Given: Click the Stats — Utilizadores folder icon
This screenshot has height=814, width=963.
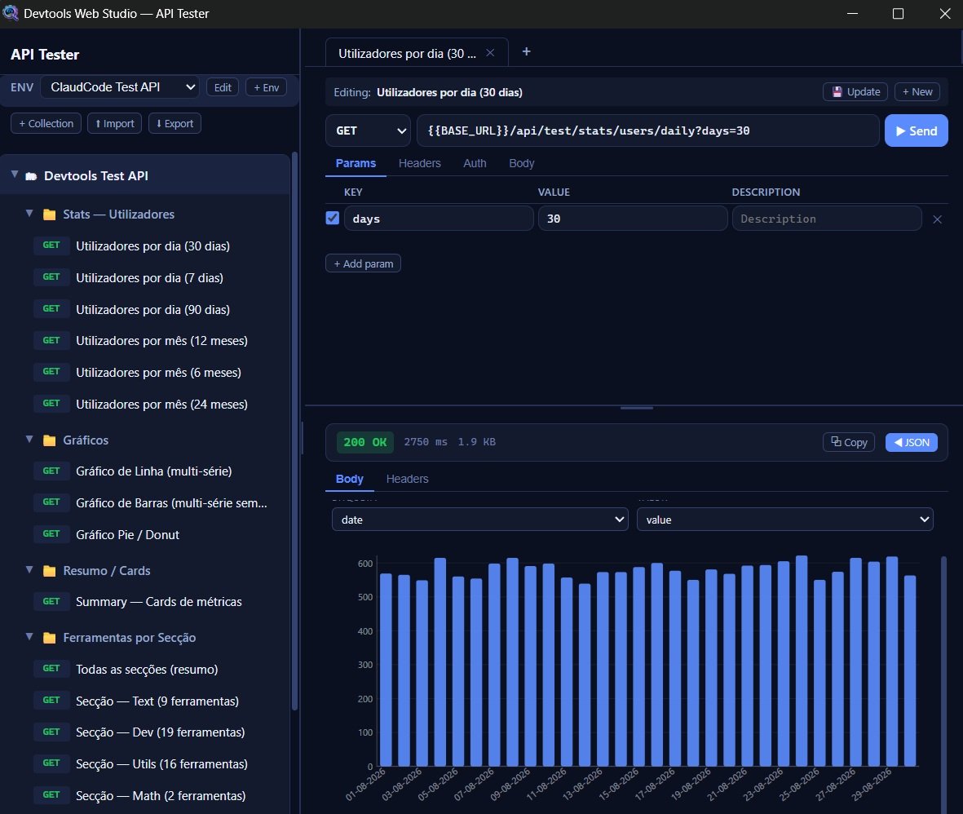Looking at the screenshot, I should pyautogui.click(x=50, y=215).
